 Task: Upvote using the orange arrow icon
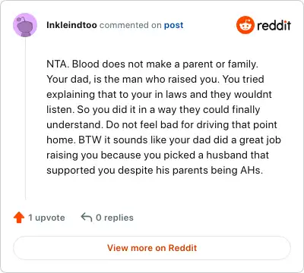point(19,218)
